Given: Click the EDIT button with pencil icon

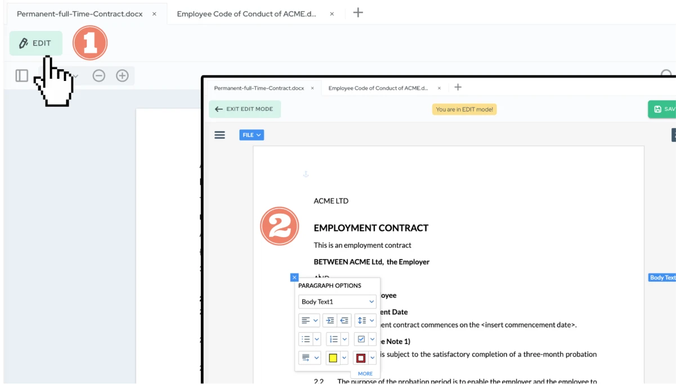Looking at the screenshot, I should click(35, 43).
